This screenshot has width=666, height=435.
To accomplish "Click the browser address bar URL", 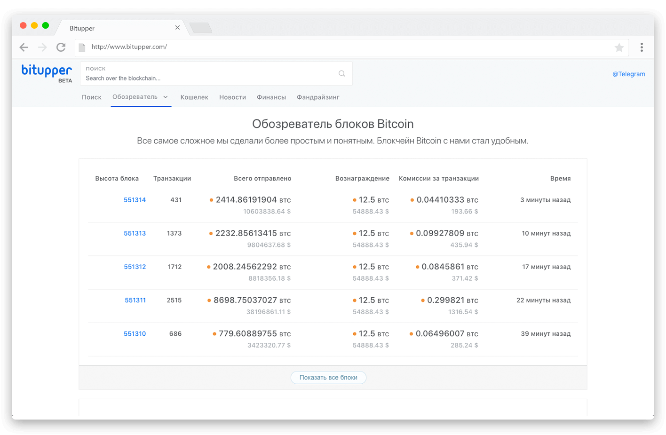I will tap(129, 47).
